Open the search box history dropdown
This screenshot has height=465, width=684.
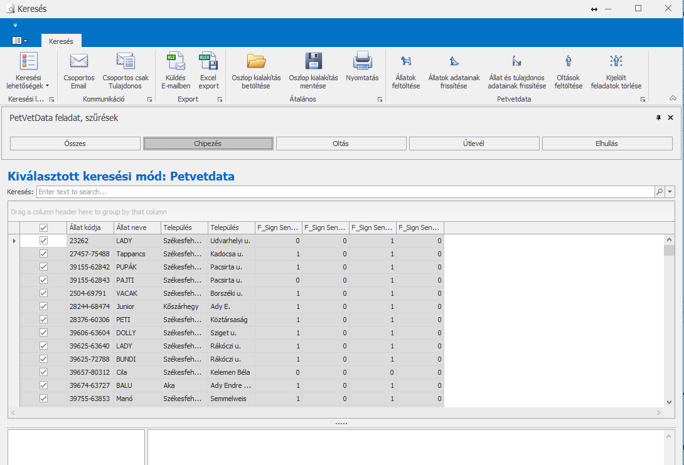[x=670, y=192]
